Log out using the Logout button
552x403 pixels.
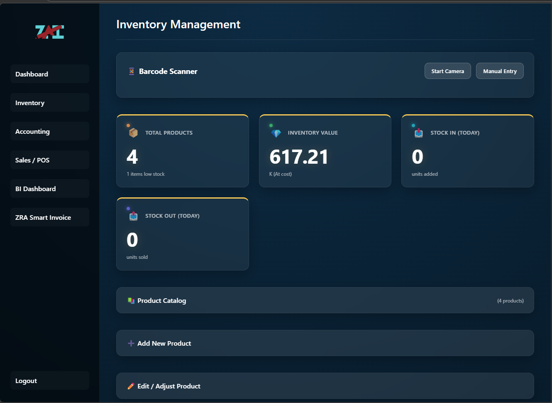tap(49, 380)
